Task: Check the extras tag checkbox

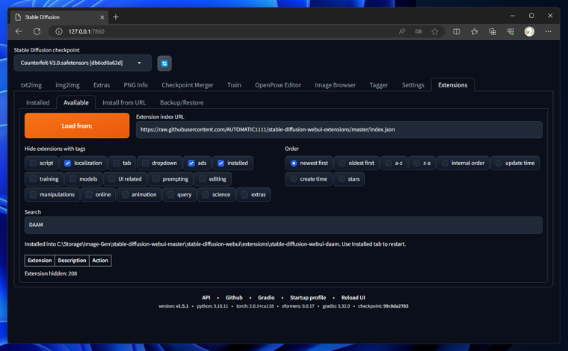Action: pyautogui.click(x=244, y=195)
